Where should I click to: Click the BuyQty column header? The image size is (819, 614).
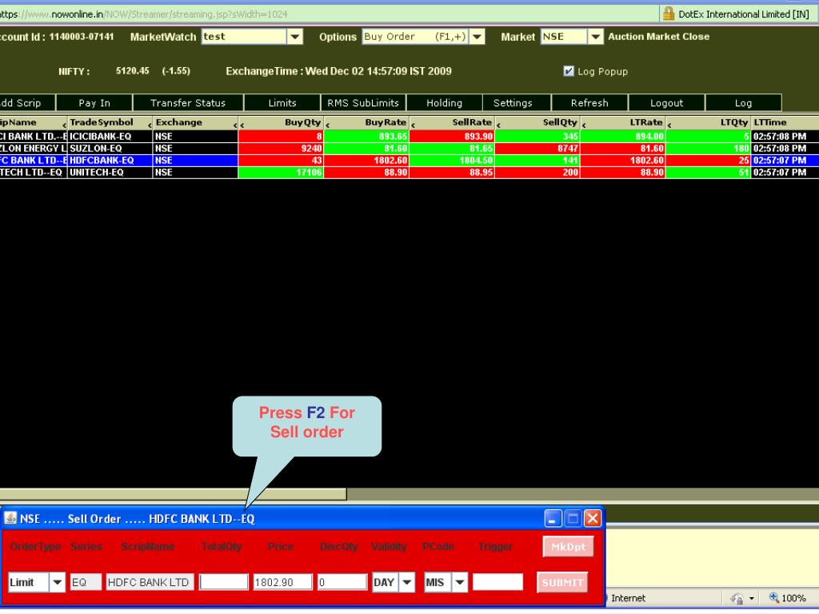click(281, 122)
